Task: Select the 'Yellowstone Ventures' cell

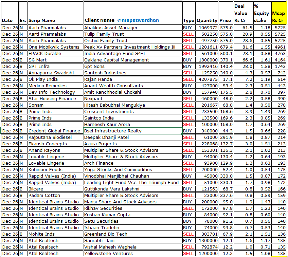Action: (133, 253)
